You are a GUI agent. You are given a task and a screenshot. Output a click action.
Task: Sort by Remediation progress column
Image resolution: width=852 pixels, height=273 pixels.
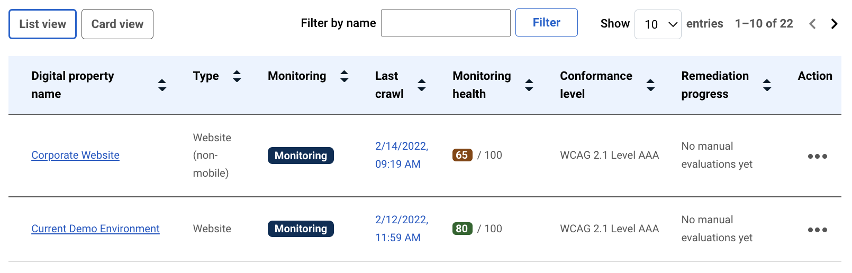point(767,85)
